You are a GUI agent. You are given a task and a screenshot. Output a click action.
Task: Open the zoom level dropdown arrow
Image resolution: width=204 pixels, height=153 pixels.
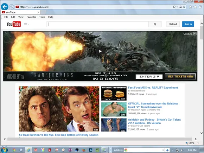coord(198,143)
